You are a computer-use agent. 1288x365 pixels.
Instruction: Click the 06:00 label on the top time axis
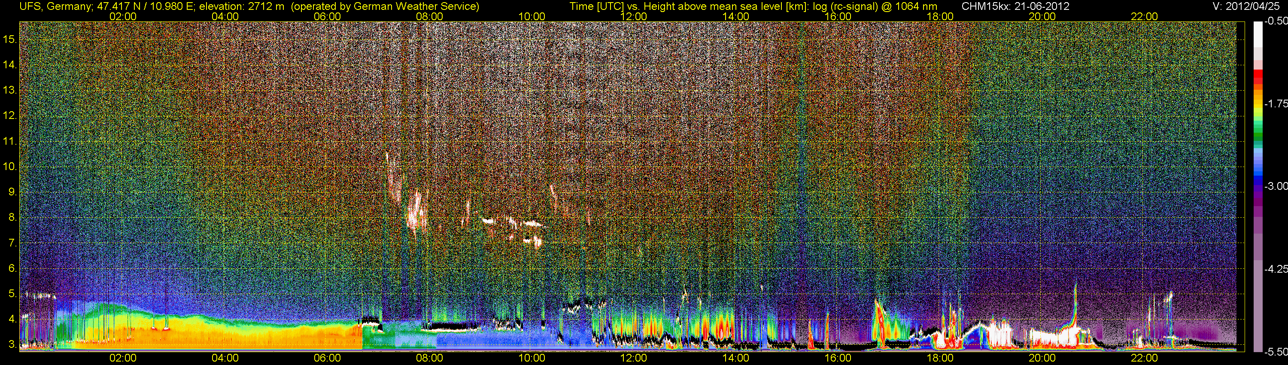328,16
